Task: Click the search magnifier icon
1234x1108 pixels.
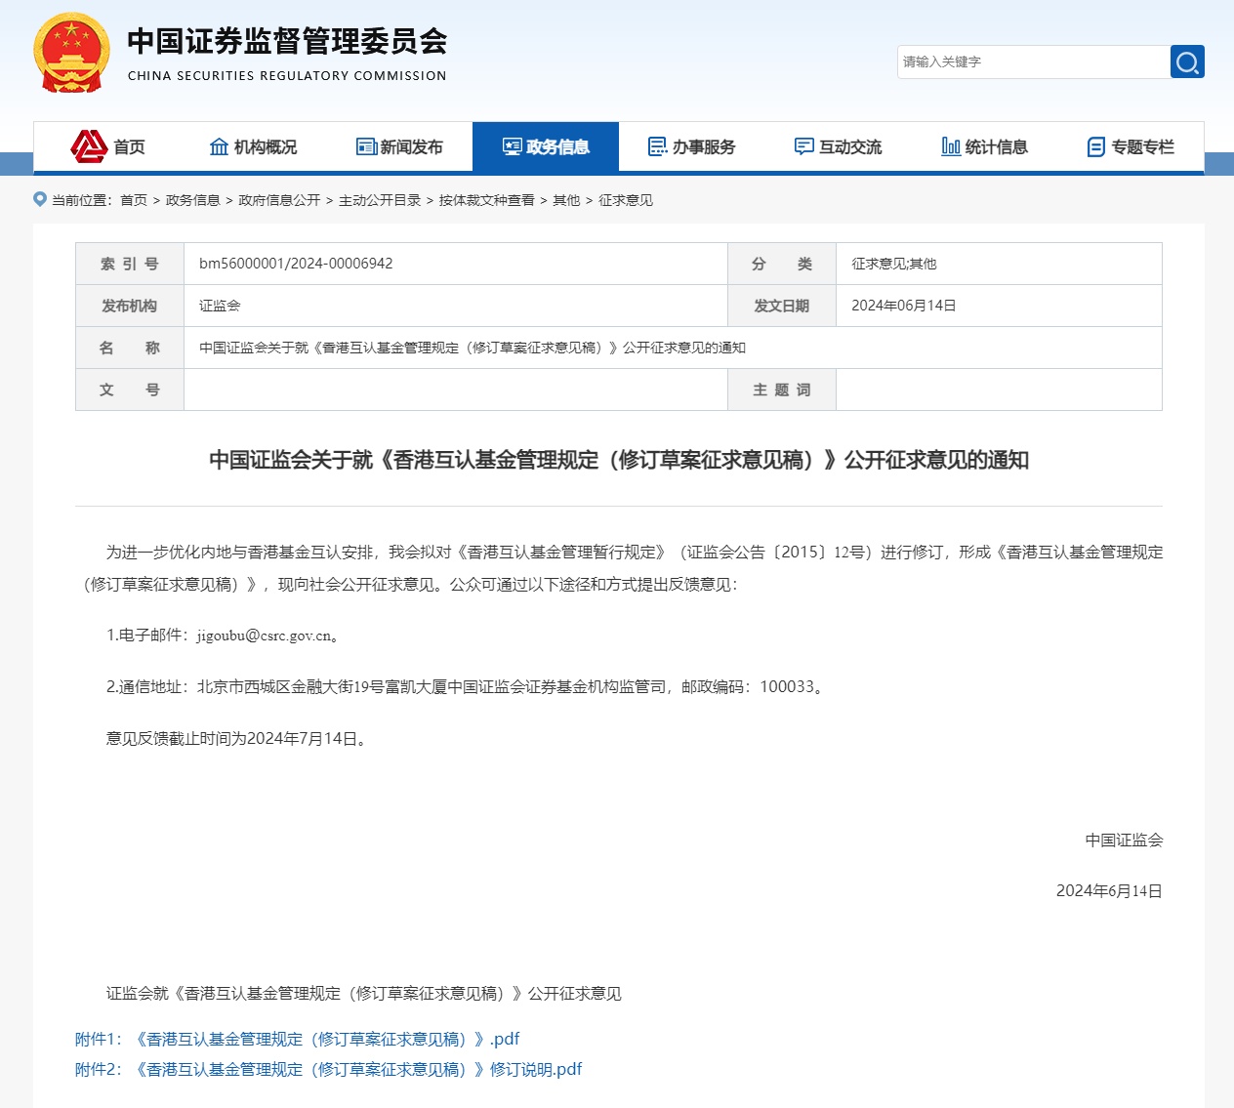Action: click(1186, 62)
